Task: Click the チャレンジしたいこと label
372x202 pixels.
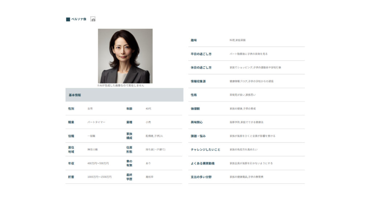Action: [206, 150]
